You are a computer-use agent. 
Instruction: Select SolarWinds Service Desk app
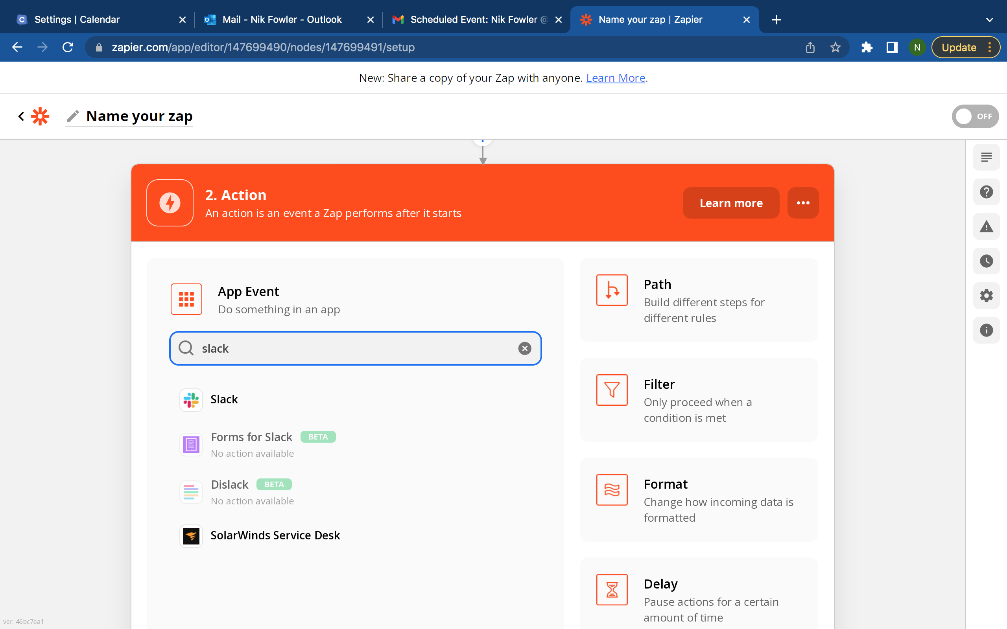pyautogui.click(x=275, y=535)
